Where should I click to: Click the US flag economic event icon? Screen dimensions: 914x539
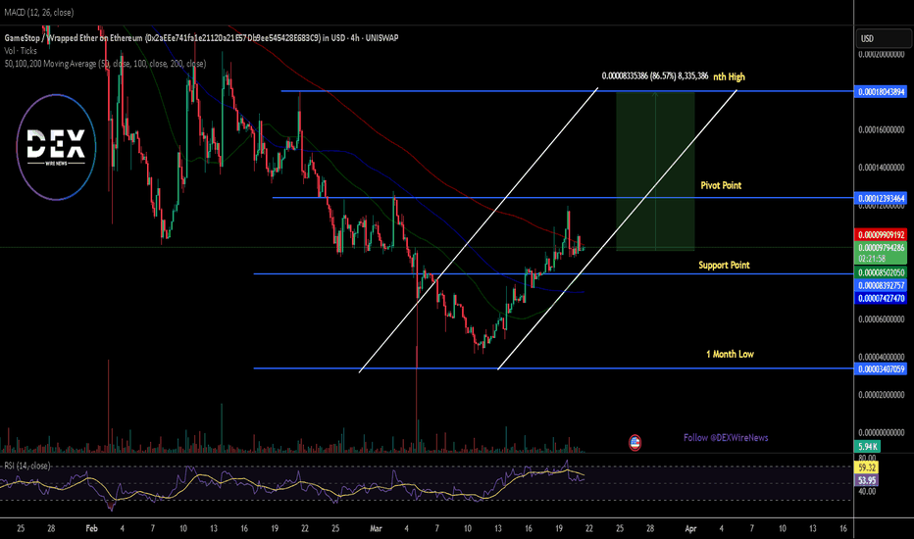635,443
